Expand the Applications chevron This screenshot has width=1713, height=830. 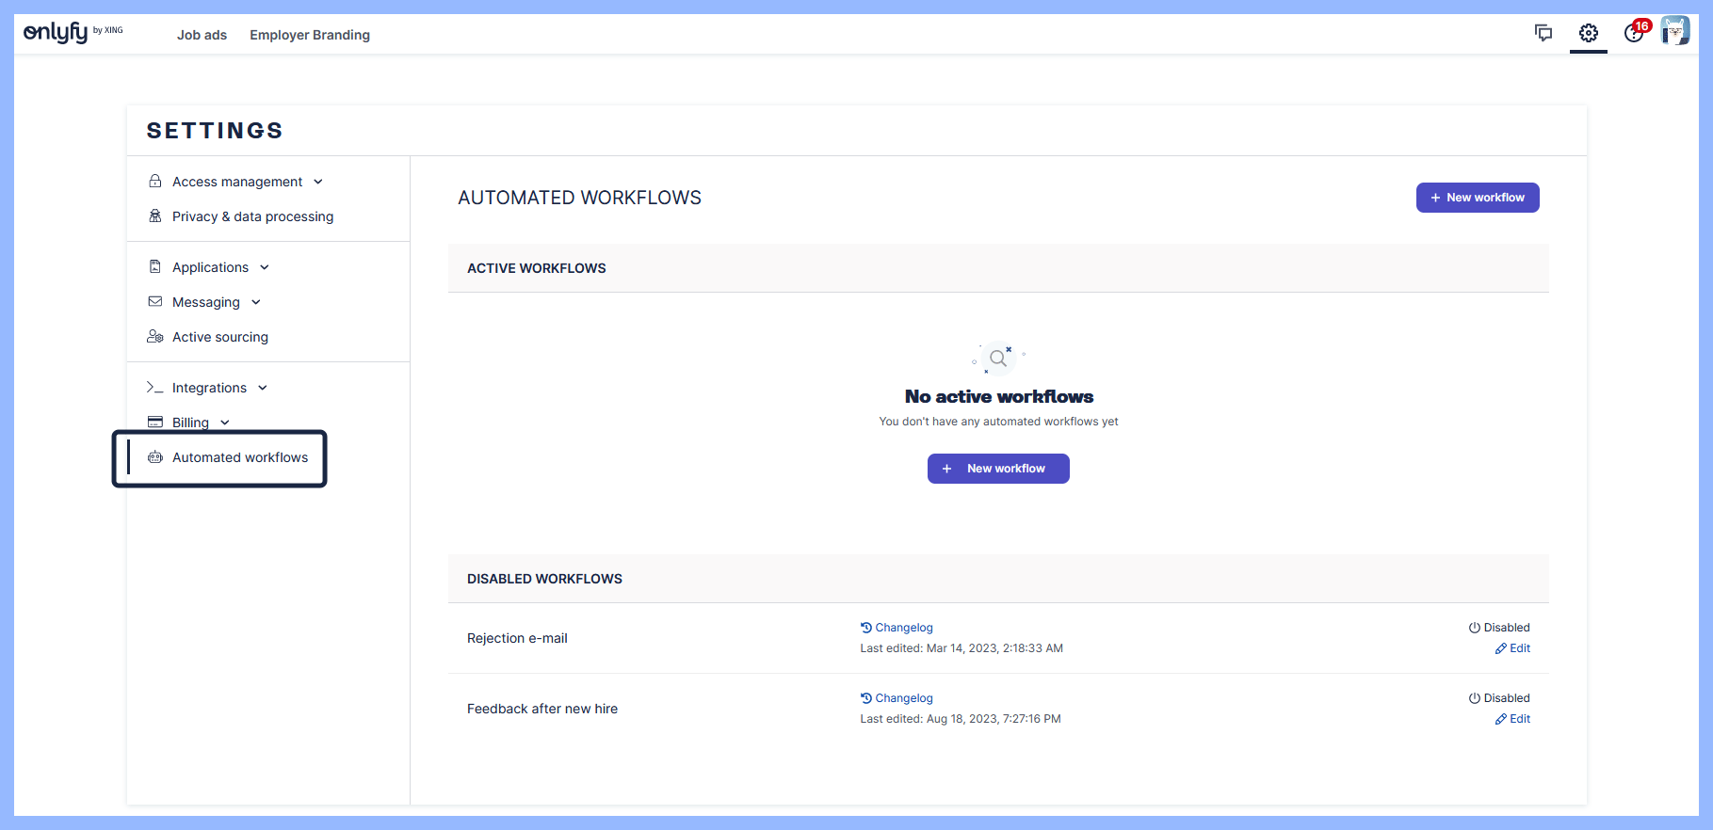click(265, 267)
